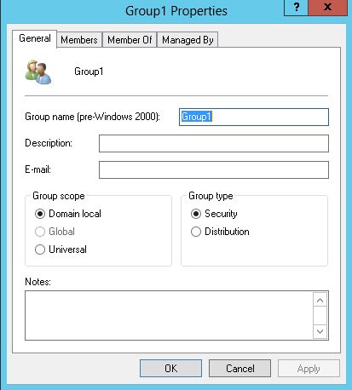Click the Group1 name label beside the icon
This screenshot has height=390, width=352.
[89, 72]
